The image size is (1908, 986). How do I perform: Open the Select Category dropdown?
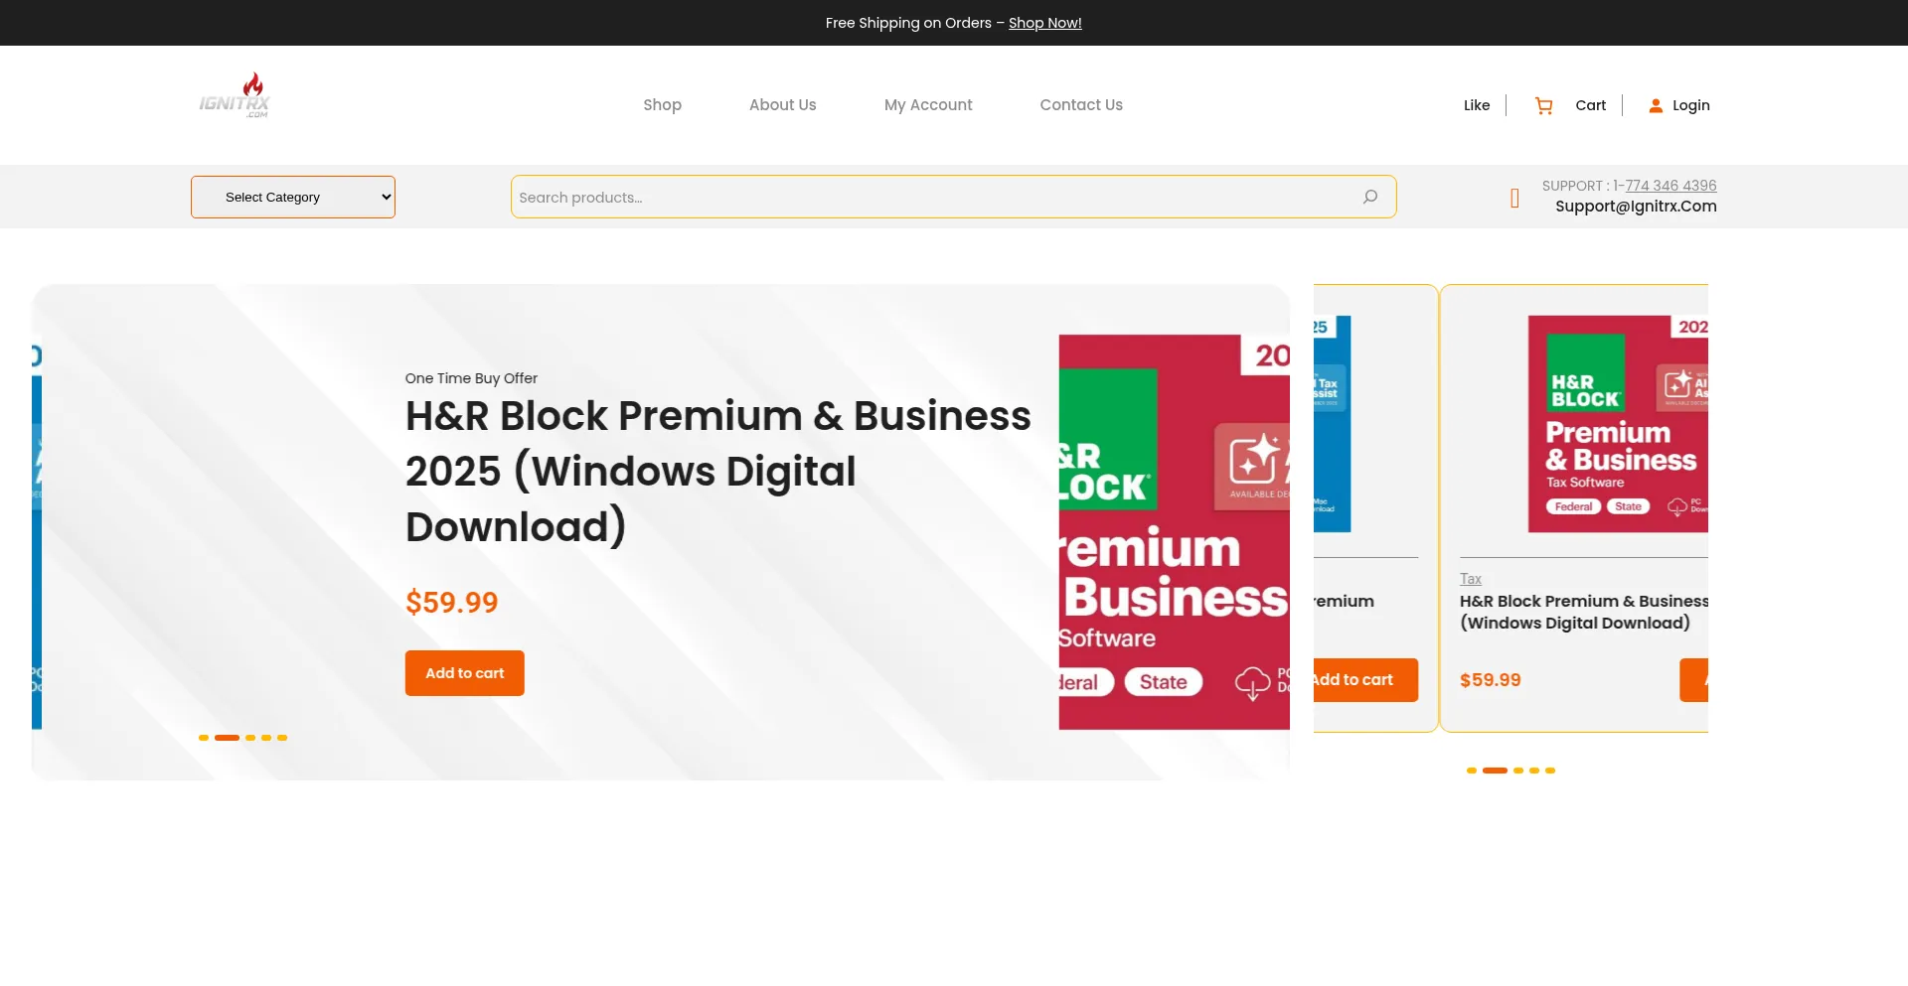(293, 197)
